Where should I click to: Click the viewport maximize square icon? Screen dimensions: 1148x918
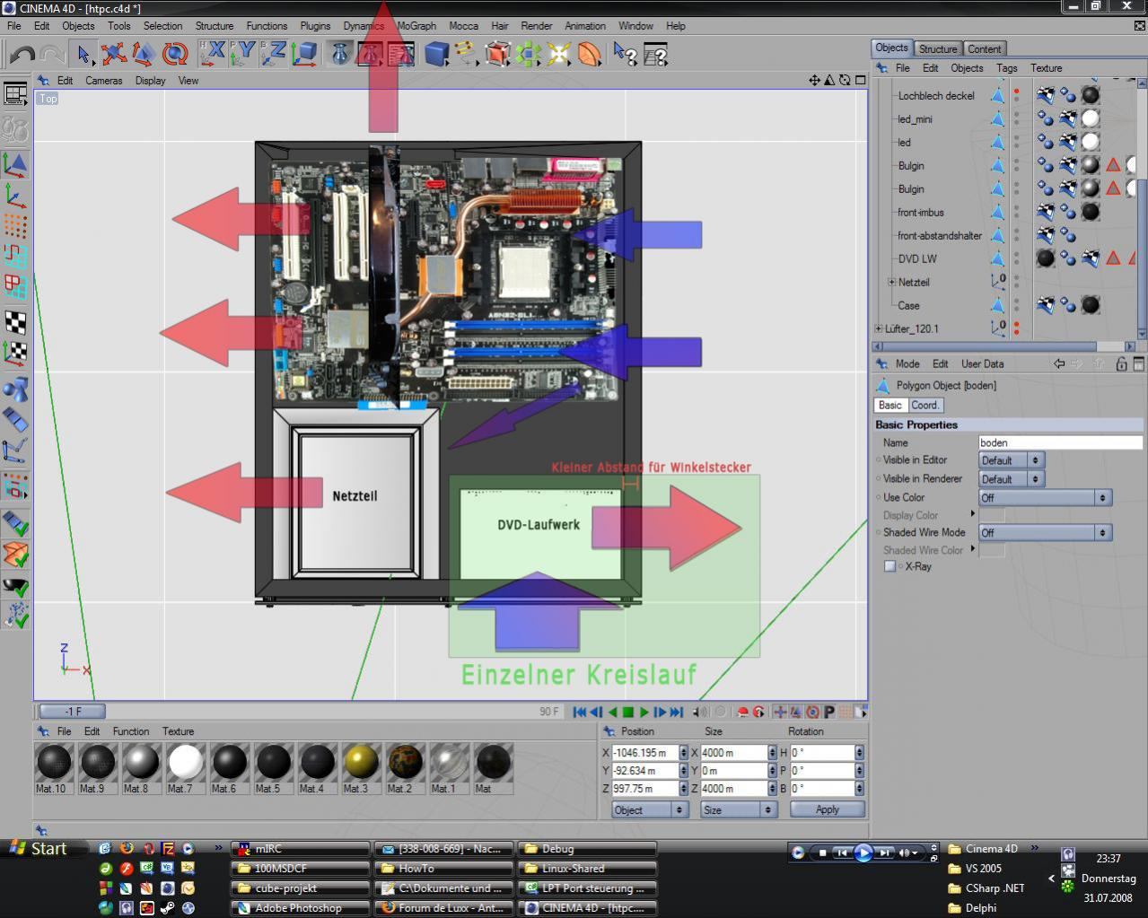[860, 80]
